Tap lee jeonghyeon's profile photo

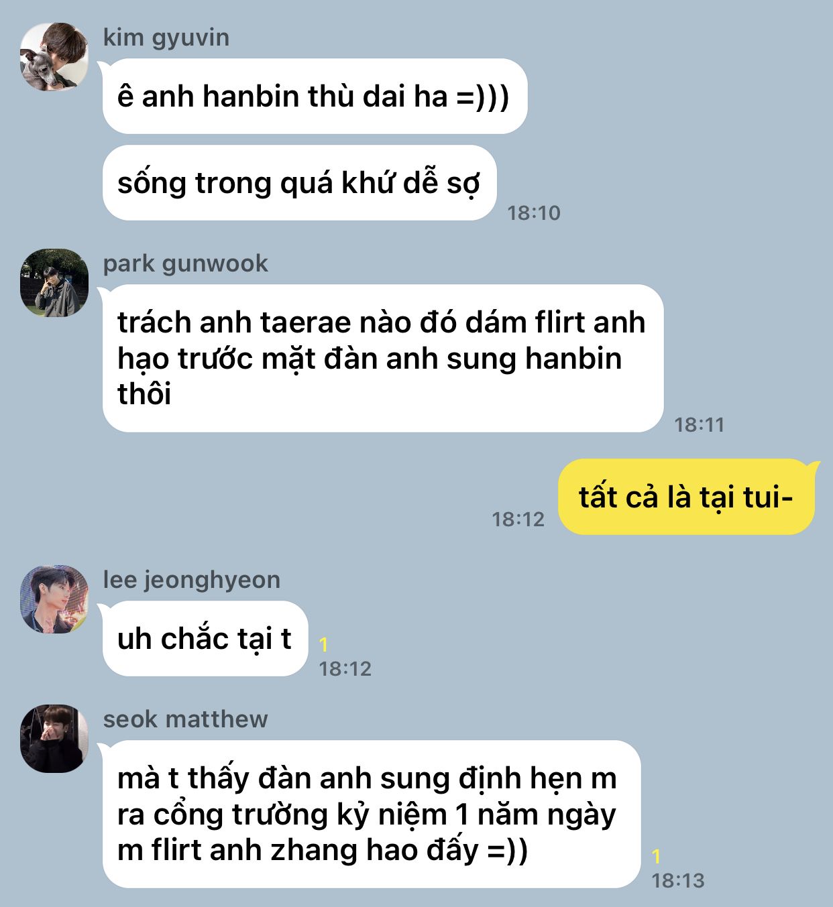[54, 599]
